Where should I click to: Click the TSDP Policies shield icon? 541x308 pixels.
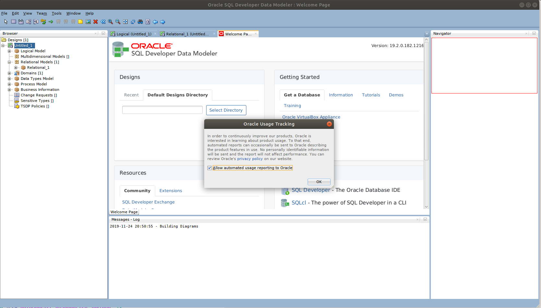[17, 106]
